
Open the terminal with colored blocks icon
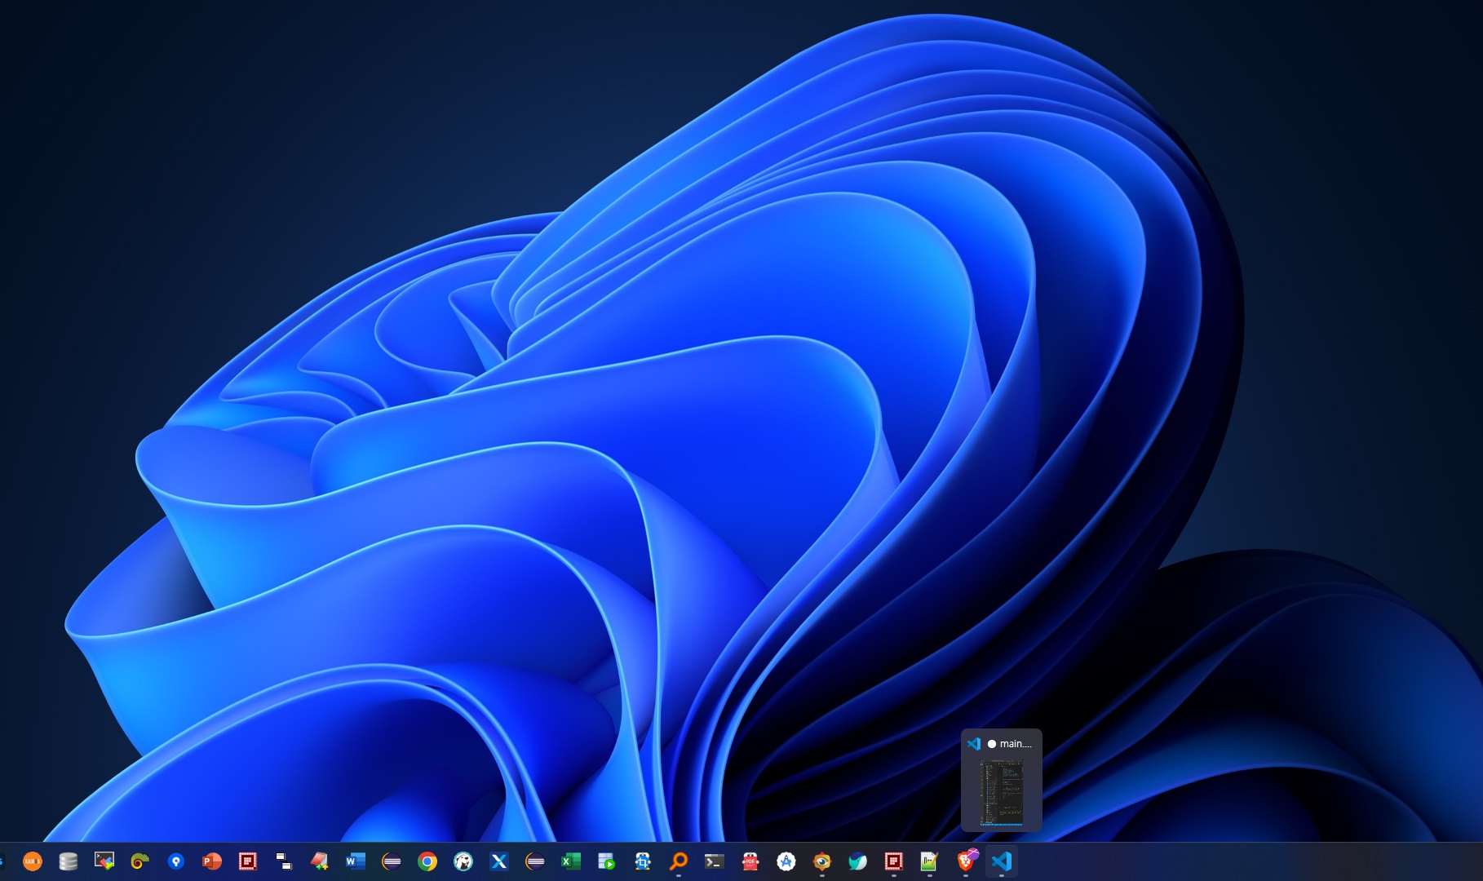pos(104,861)
